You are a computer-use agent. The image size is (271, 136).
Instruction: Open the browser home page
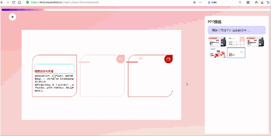20,2
